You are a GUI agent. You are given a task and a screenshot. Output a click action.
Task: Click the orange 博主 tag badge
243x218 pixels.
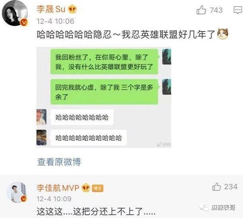coord(98,188)
